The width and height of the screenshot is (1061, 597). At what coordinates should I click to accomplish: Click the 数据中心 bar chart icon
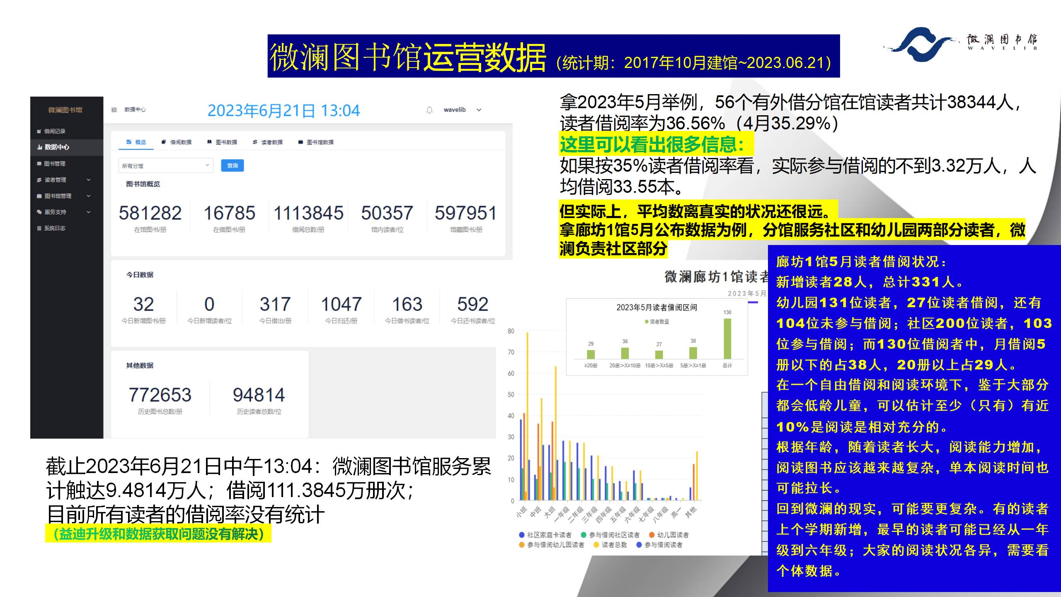pos(39,147)
